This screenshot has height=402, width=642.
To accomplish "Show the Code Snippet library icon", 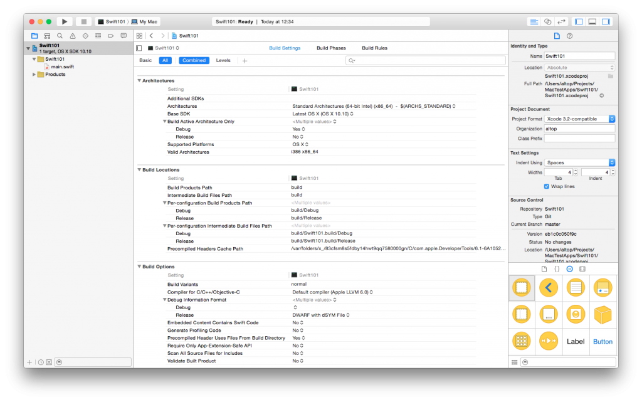I will click(557, 269).
